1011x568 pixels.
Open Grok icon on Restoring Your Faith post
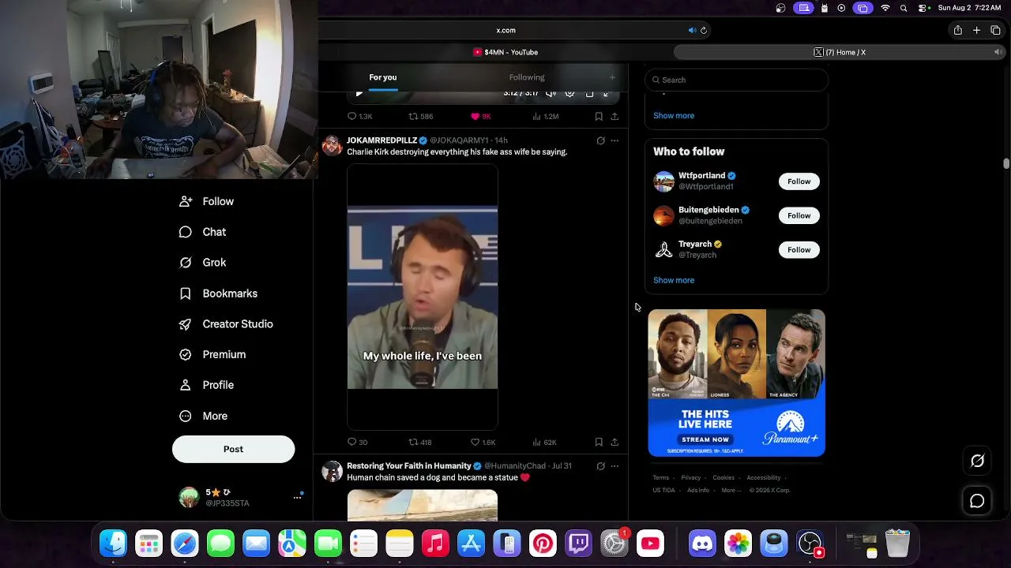click(600, 466)
